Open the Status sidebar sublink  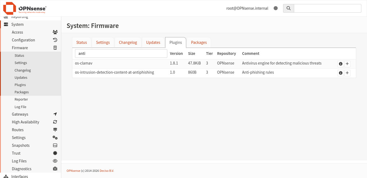pos(30,55)
